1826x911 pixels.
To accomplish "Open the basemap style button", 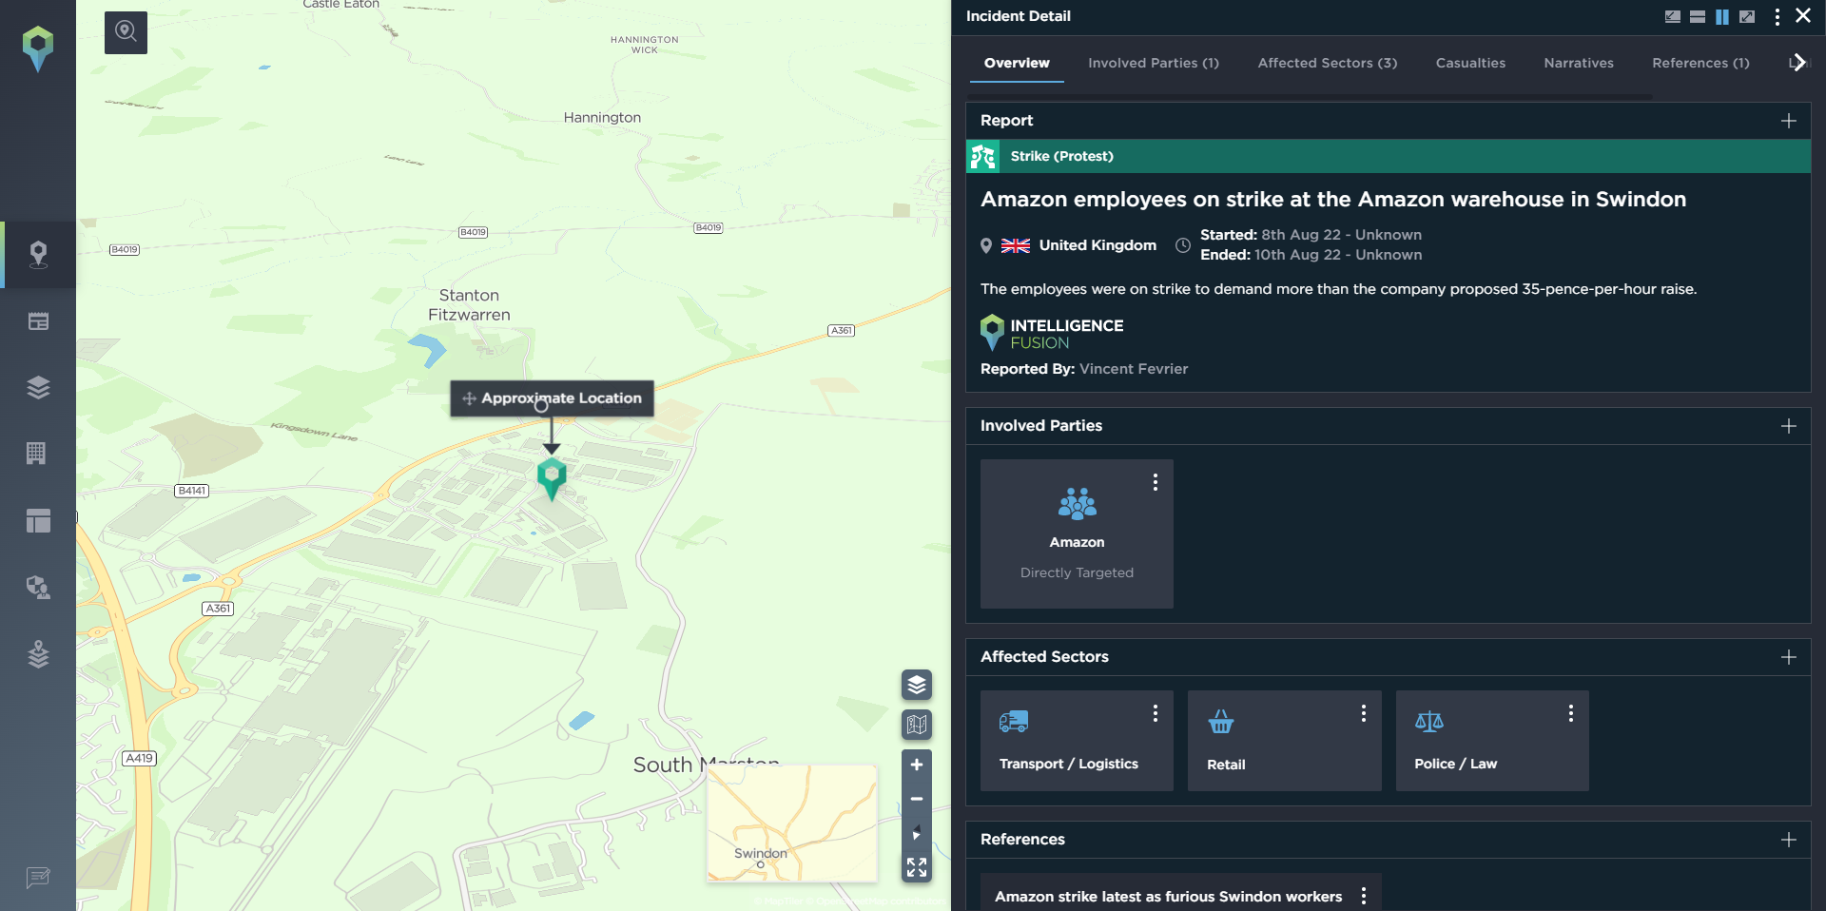I will point(917,725).
